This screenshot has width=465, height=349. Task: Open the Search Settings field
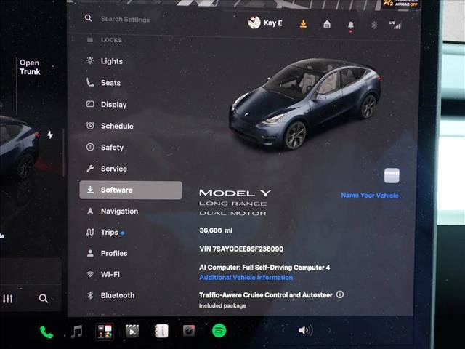tap(124, 19)
